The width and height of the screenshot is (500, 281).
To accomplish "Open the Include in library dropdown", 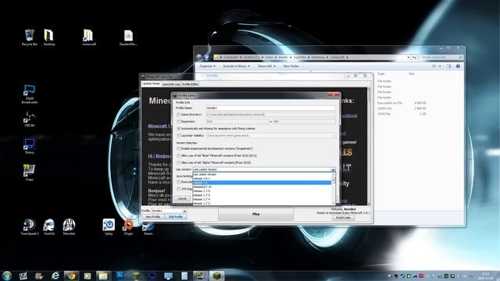I will click(x=236, y=66).
